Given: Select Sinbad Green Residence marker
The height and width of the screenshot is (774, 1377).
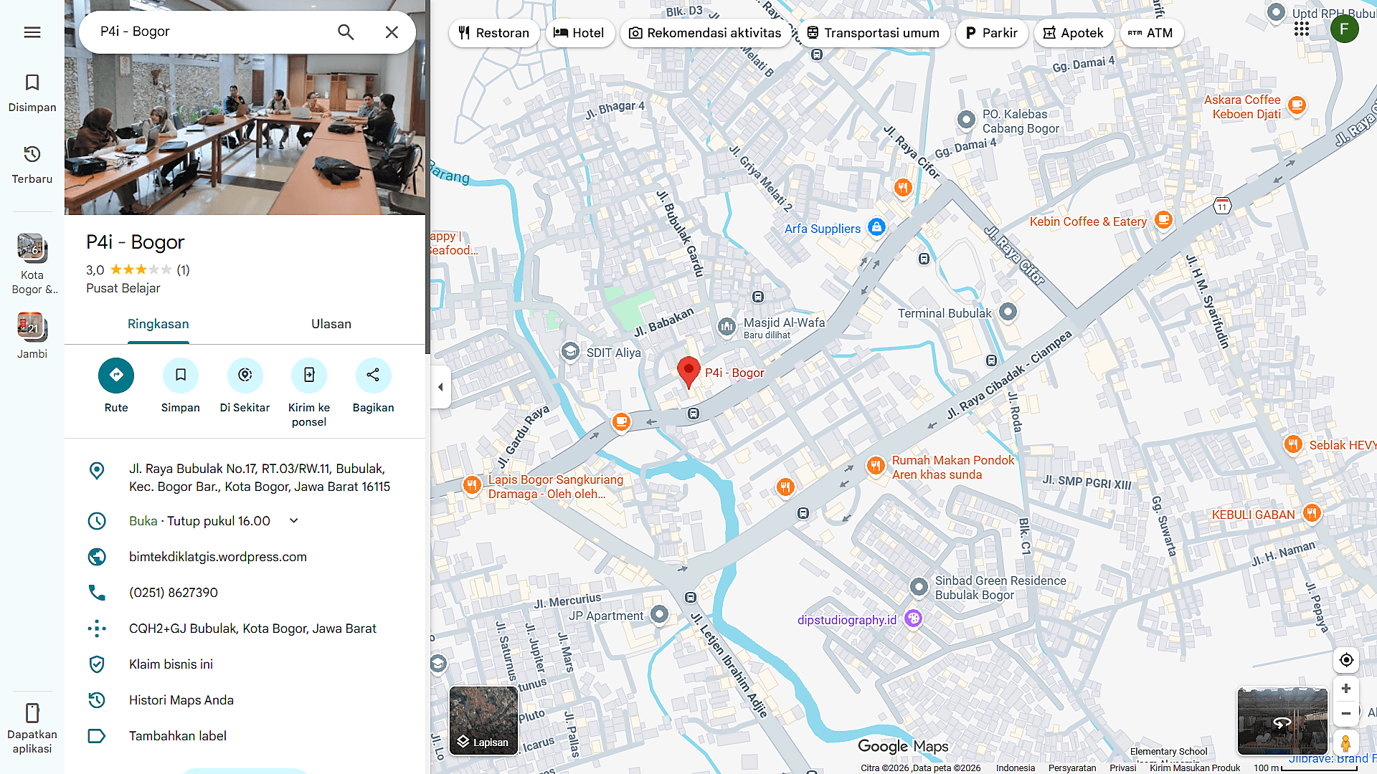Looking at the screenshot, I should point(919,587).
